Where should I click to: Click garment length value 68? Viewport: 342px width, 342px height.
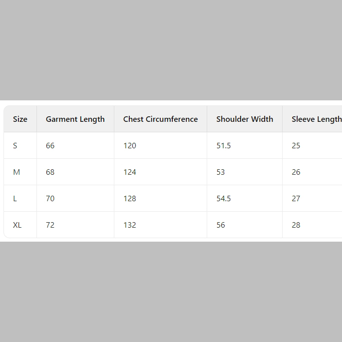pos(50,172)
